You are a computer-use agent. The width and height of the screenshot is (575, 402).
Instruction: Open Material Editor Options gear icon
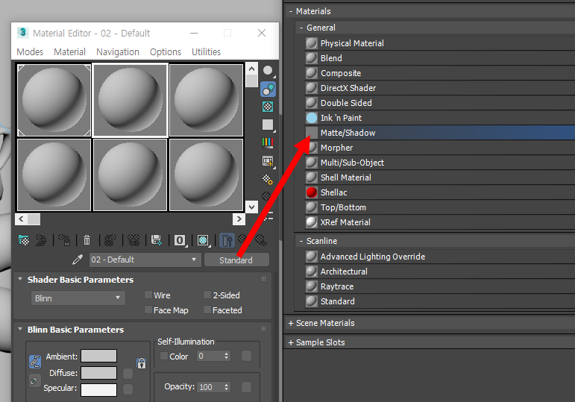(x=267, y=179)
